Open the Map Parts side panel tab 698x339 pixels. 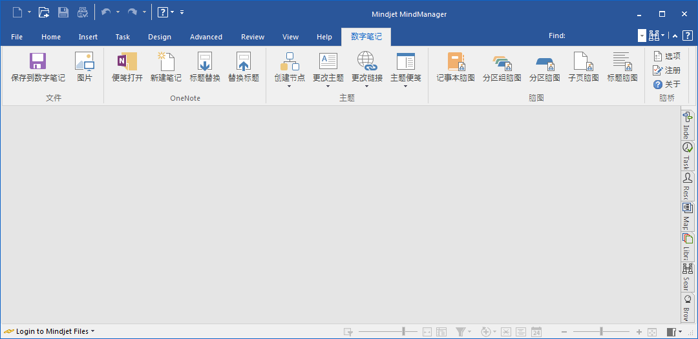point(687,216)
